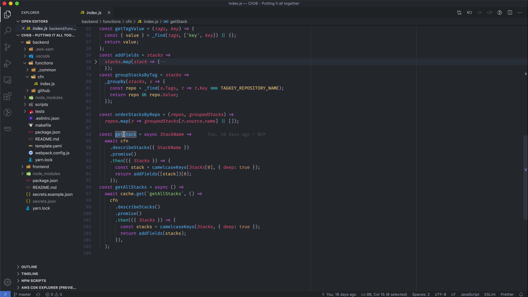The image size is (528, 297).
Task: Open Remote Explorer in activity bar
Action: pos(7,80)
